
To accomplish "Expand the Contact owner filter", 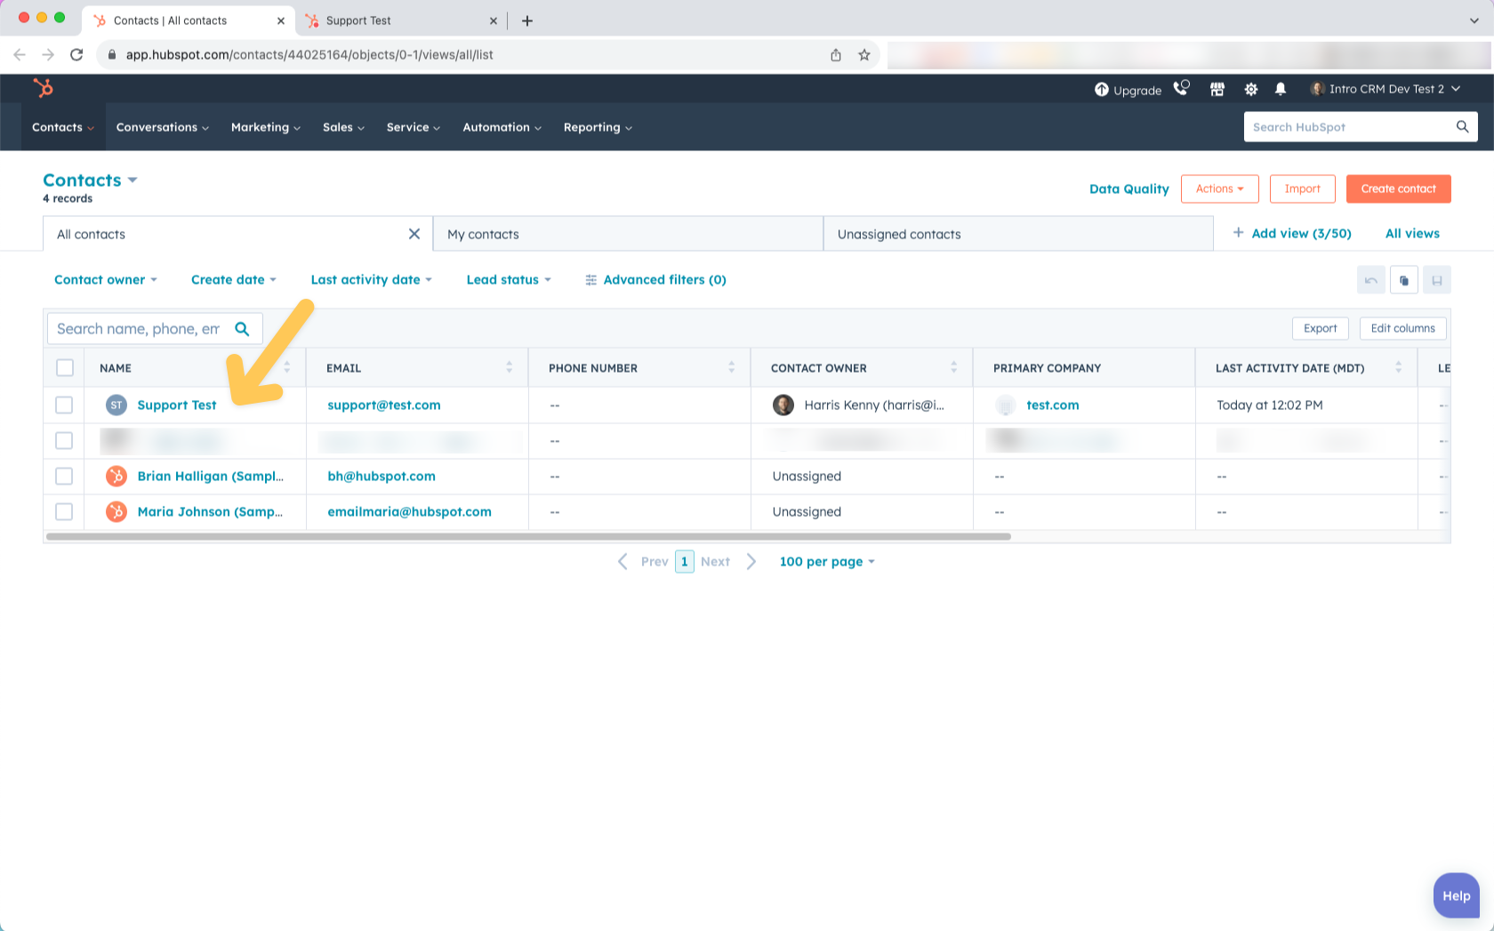I will tap(106, 280).
